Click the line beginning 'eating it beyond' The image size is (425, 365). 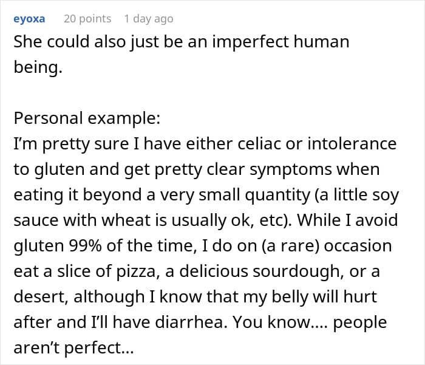click(x=206, y=195)
